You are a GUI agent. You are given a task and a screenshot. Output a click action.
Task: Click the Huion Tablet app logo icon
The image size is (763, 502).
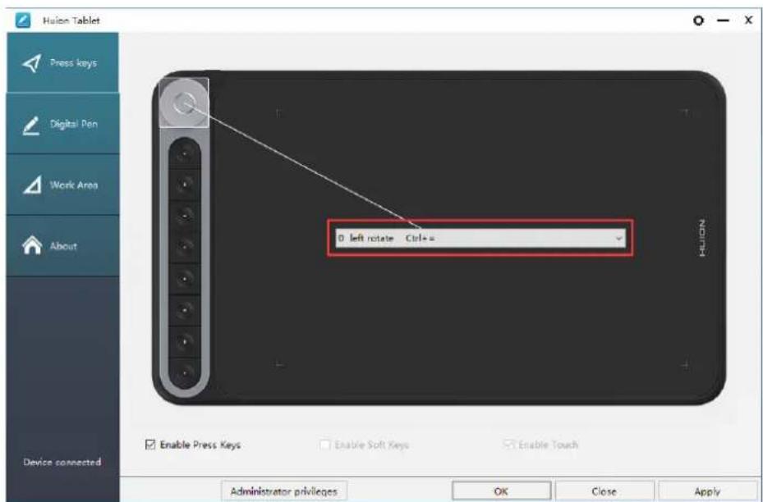click(23, 21)
